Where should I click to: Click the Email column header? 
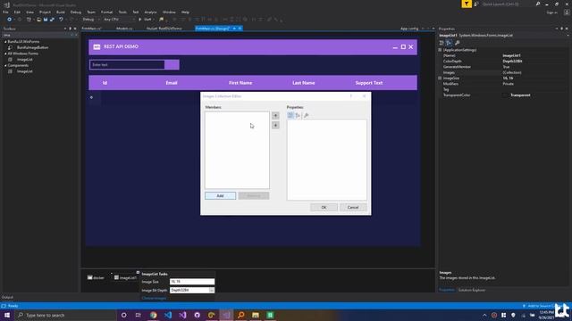pyautogui.click(x=172, y=83)
